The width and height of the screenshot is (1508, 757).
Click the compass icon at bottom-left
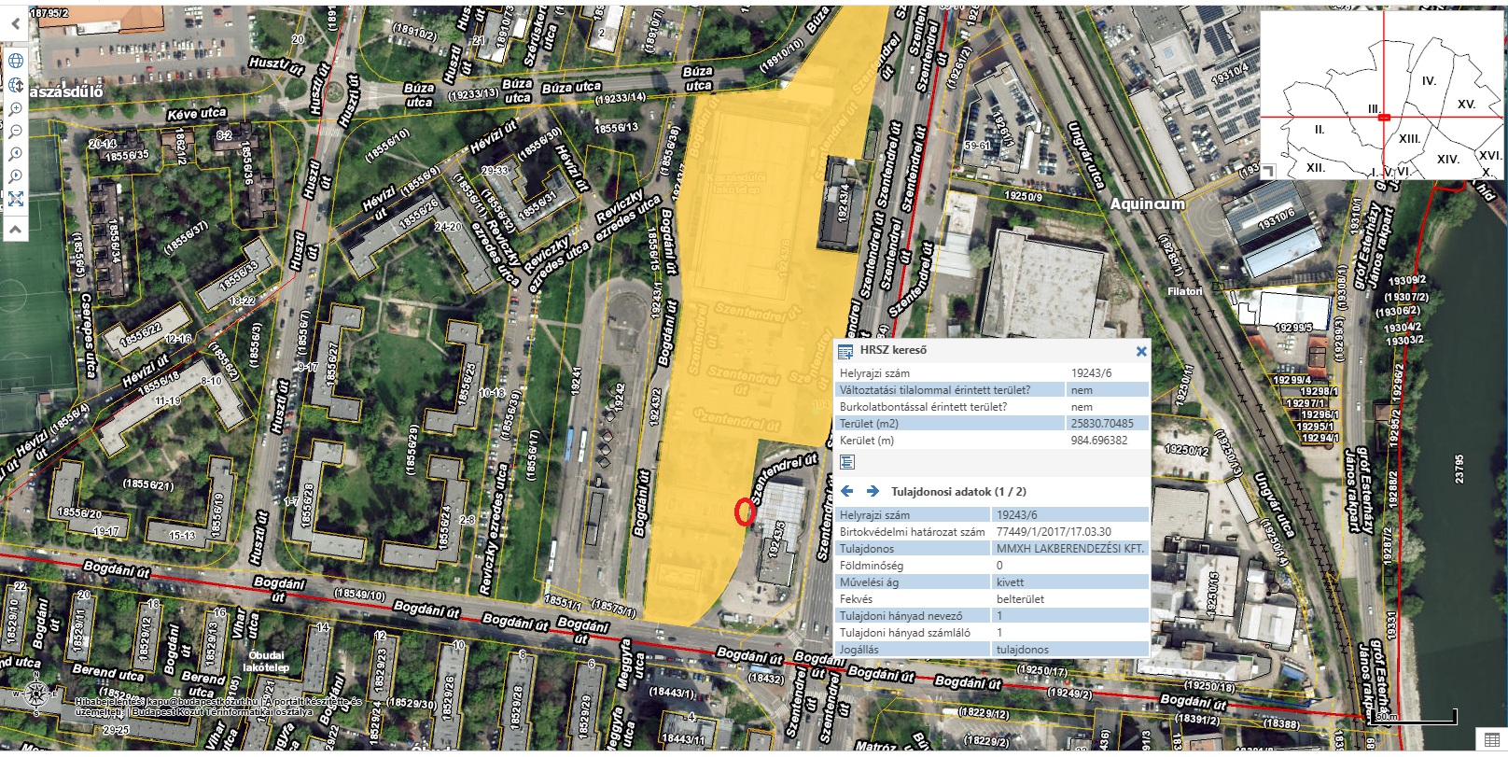36,694
